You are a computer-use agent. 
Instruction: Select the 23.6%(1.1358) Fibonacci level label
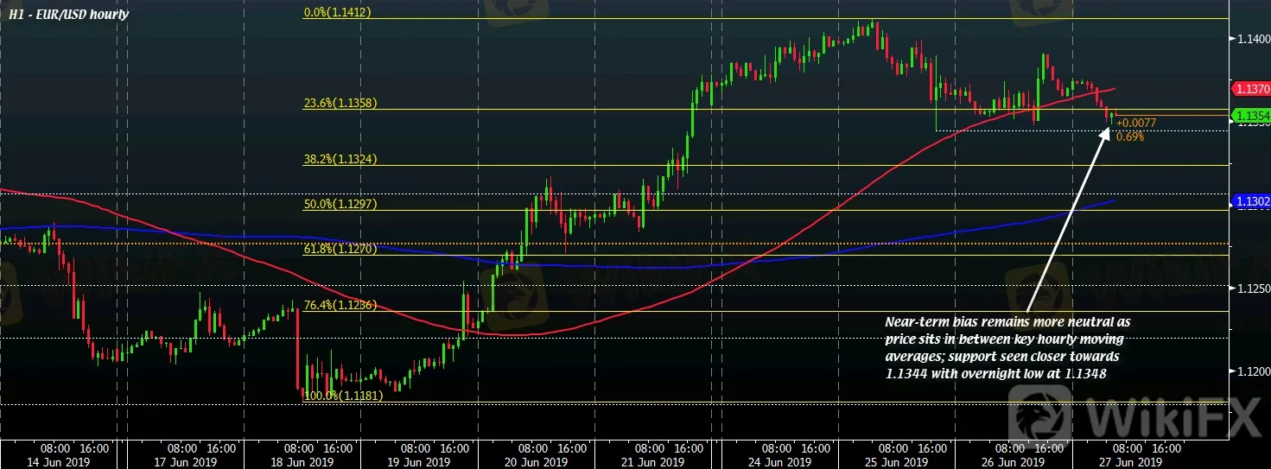click(340, 103)
